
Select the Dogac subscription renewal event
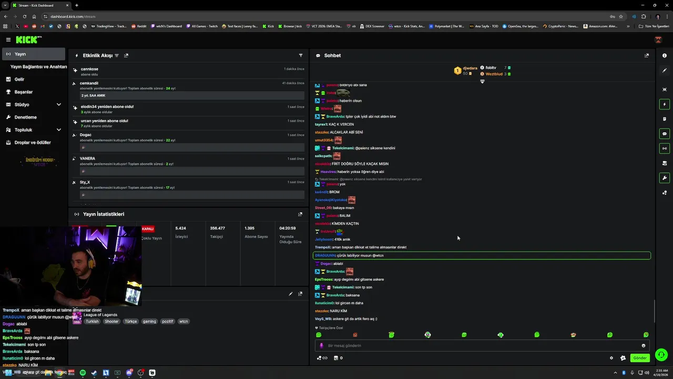pos(189,142)
